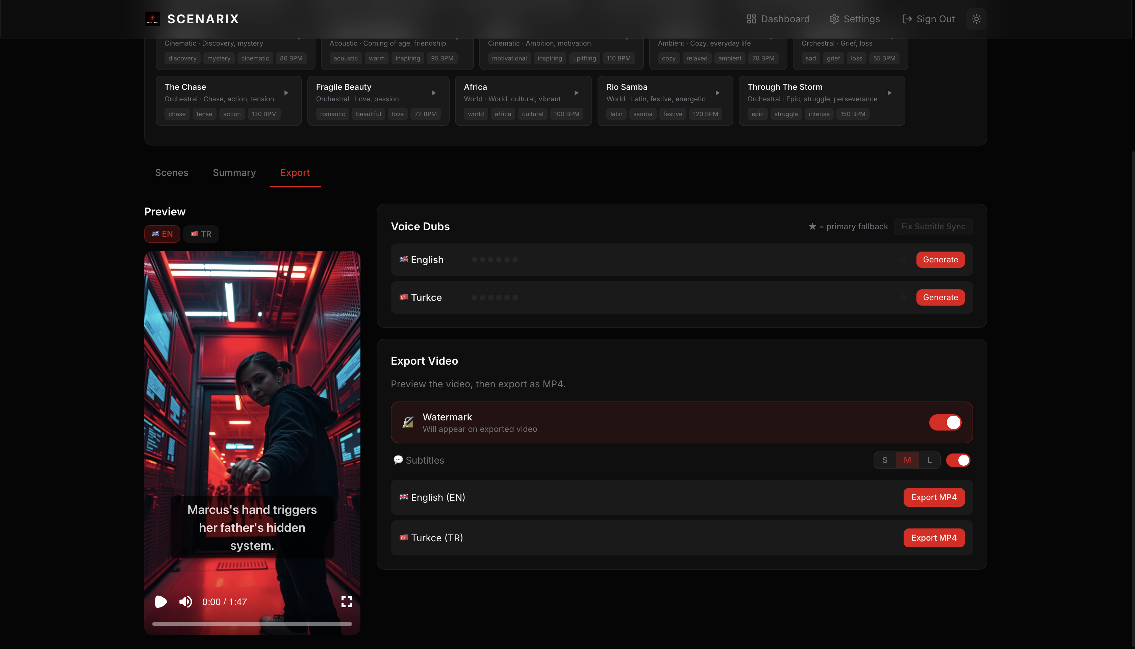1135x649 pixels.
Task: Play the Fragile Beauty track preview
Action: coord(434,93)
